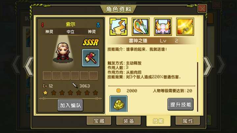Viewport: 237px width, 133px height.
Task: Show previous character with left arrow
Action: tap(29, 66)
